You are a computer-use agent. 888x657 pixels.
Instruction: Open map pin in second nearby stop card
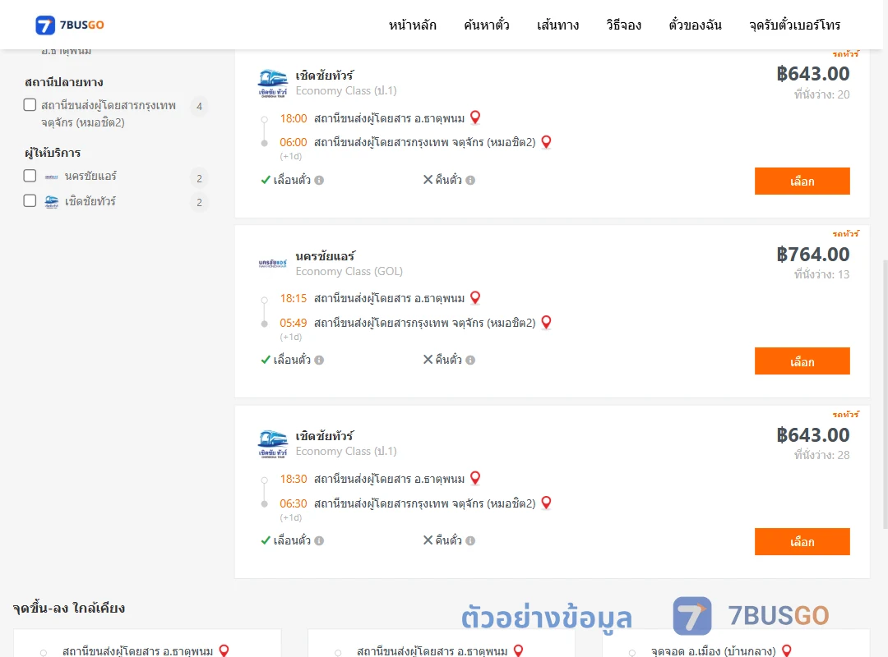click(x=518, y=650)
